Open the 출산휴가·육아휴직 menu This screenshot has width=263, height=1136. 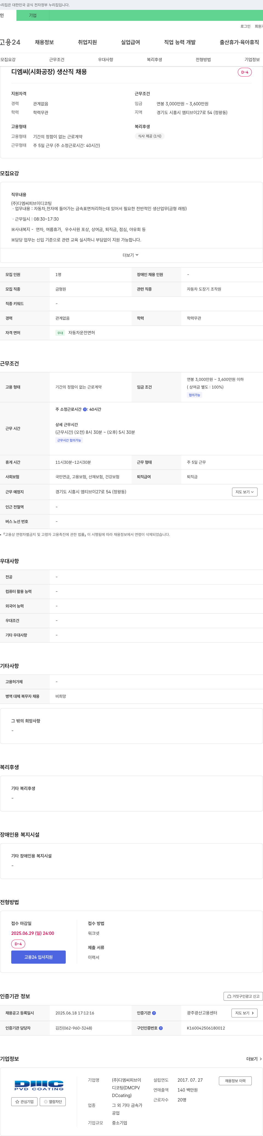(x=239, y=42)
